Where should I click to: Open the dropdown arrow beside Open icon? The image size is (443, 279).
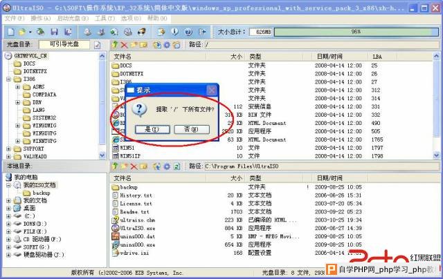(30, 32)
